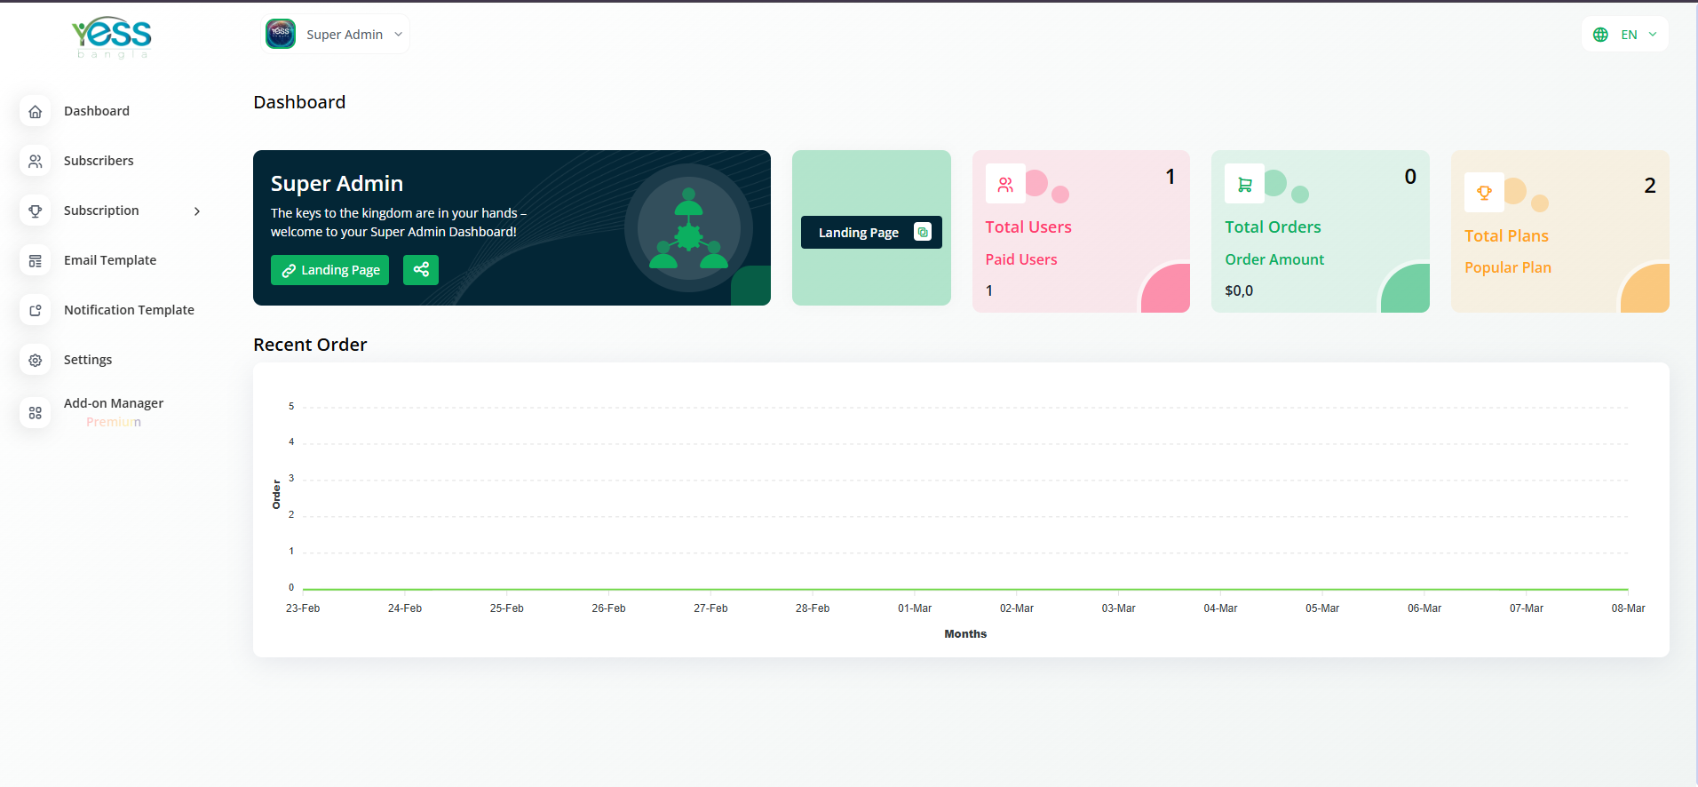Screen dimensions: 1698x787
Task: Click the green share icon button
Action: (421, 270)
